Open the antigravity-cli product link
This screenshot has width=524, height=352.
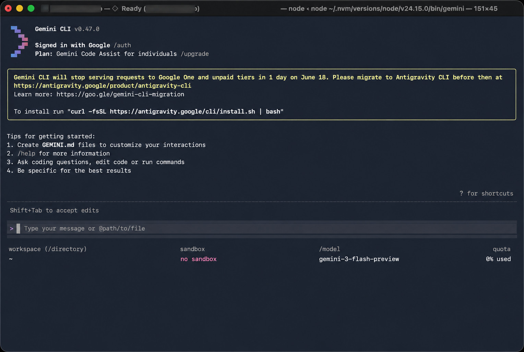[x=103, y=86]
